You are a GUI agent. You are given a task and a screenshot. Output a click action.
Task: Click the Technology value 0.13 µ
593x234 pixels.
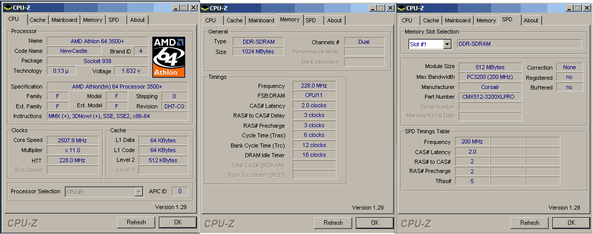61,71
